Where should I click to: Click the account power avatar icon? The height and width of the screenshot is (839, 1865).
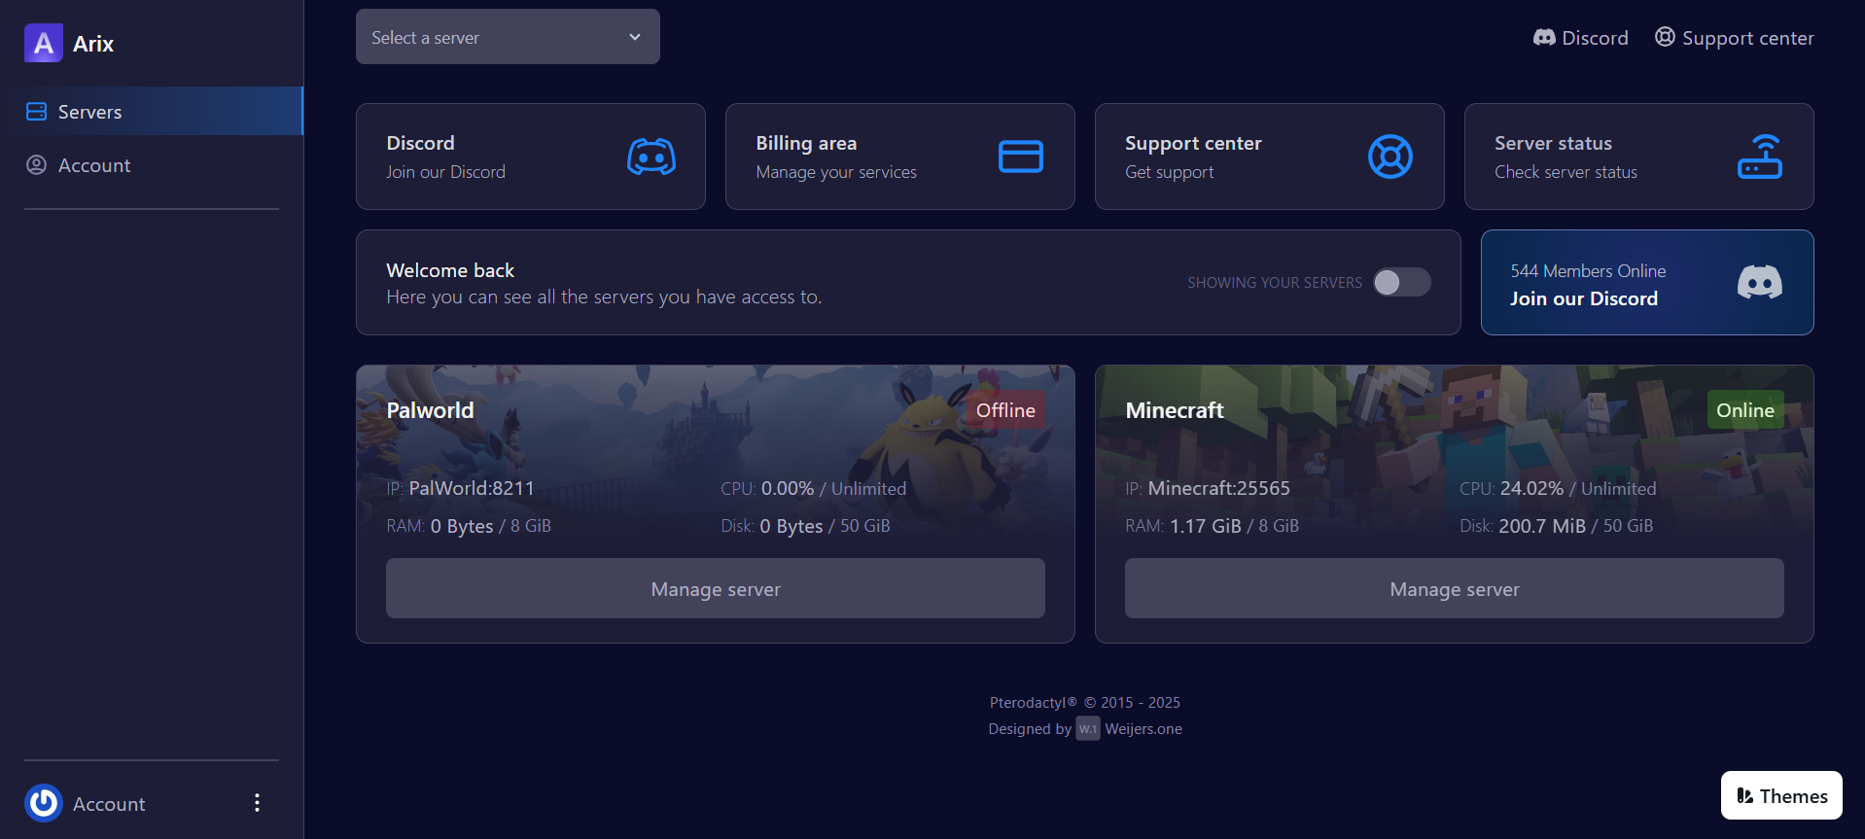point(44,803)
